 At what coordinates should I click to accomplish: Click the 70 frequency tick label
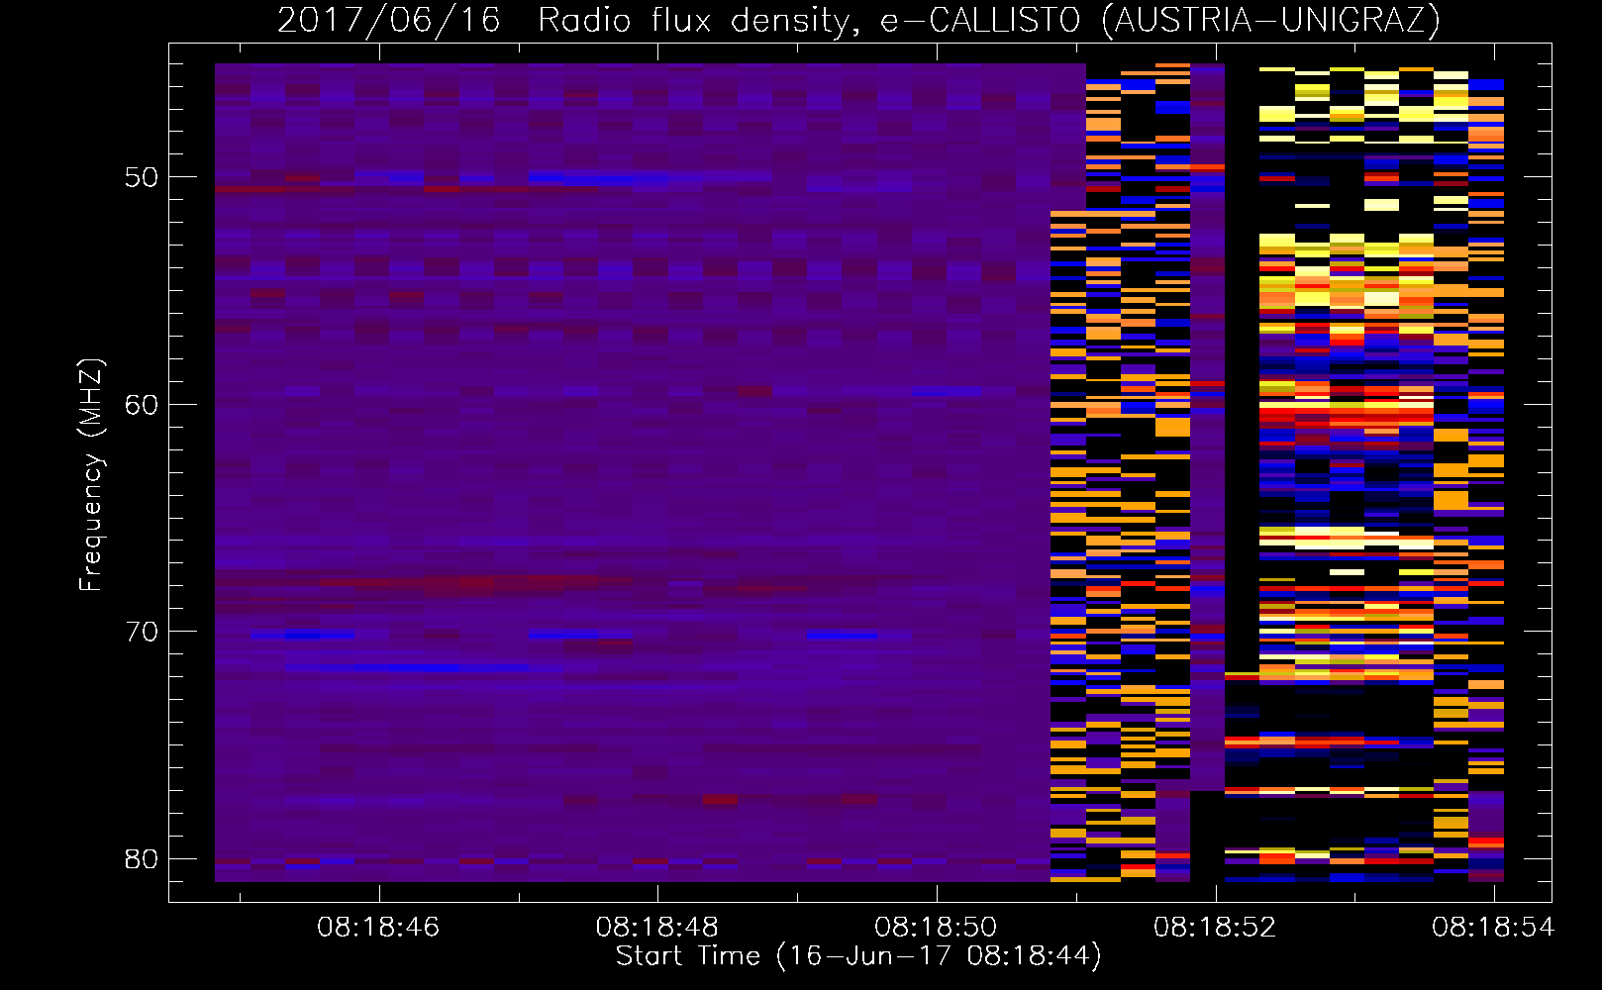pos(142,632)
